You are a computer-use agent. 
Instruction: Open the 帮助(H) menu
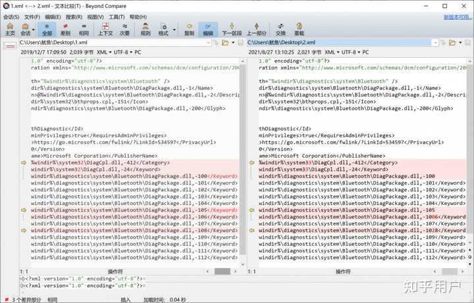[x=138, y=17]
